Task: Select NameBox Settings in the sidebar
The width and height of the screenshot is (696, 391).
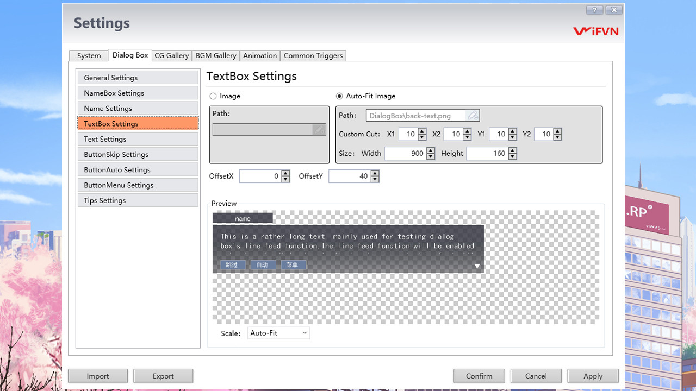Action: (x=138, y=93)
